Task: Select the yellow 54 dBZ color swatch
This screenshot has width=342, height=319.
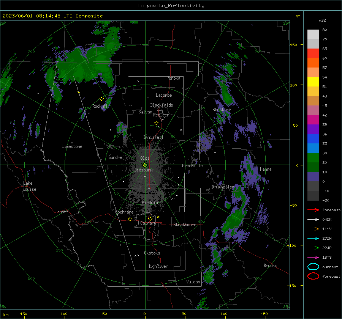Action: click(x=313, y=82)
